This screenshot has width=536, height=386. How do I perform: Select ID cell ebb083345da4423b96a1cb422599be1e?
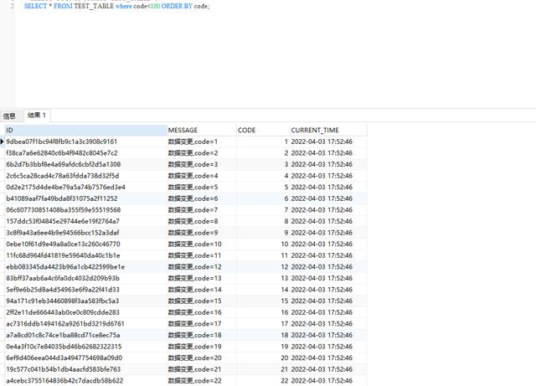point(85,266)
